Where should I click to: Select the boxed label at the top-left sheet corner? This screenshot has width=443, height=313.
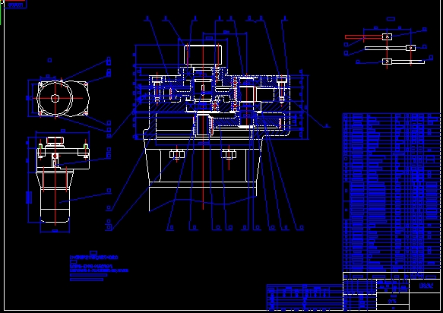15,5
